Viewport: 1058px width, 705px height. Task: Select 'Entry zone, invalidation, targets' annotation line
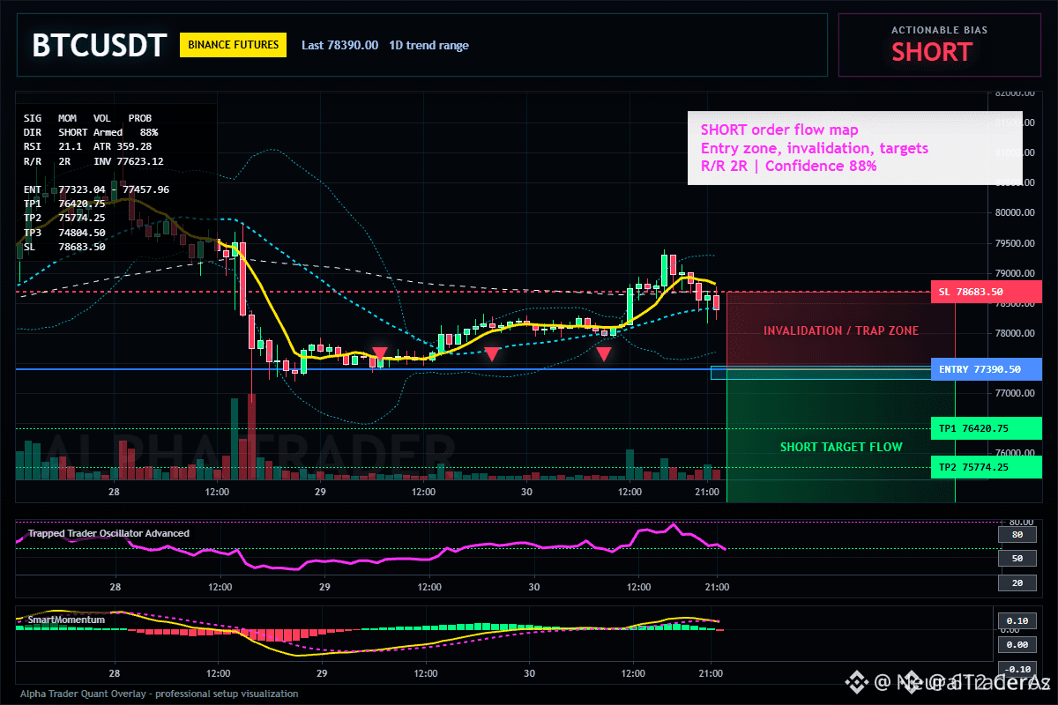click(814, 148)
